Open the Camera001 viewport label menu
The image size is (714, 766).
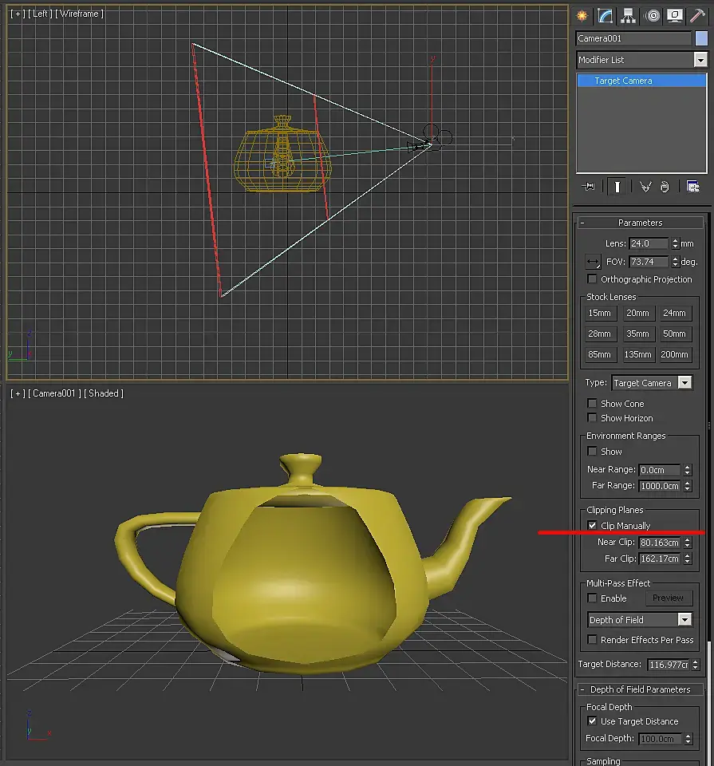pyautogui.click(x=53, y=393)
